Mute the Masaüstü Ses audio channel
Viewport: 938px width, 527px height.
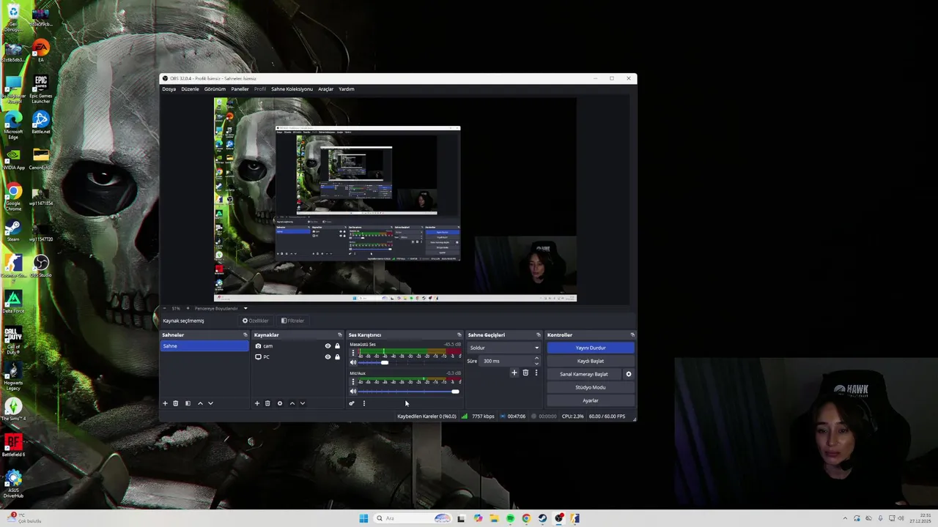[353, 362]
